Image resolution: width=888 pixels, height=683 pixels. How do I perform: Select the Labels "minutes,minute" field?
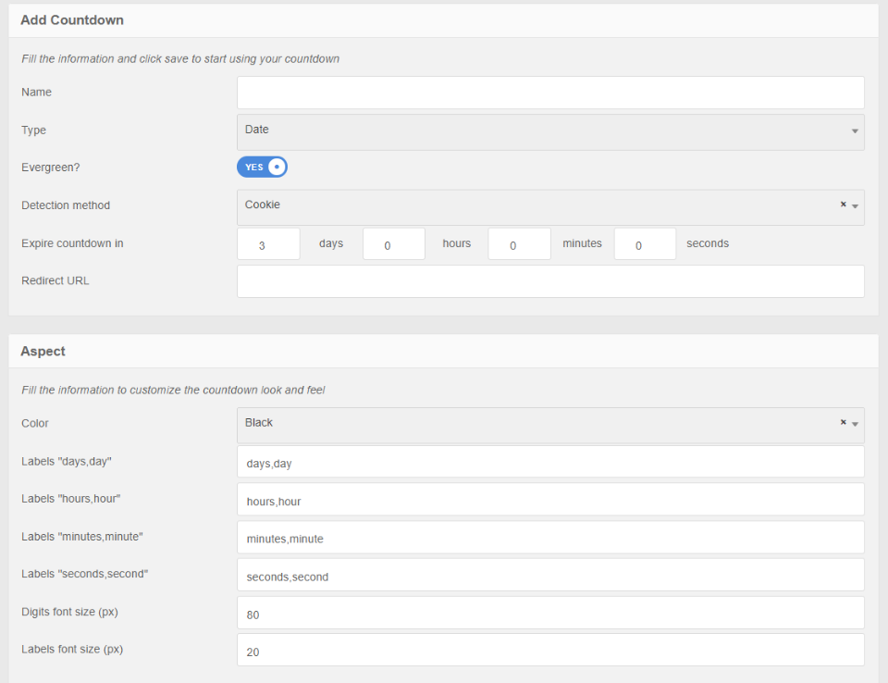tap(550, 538)
